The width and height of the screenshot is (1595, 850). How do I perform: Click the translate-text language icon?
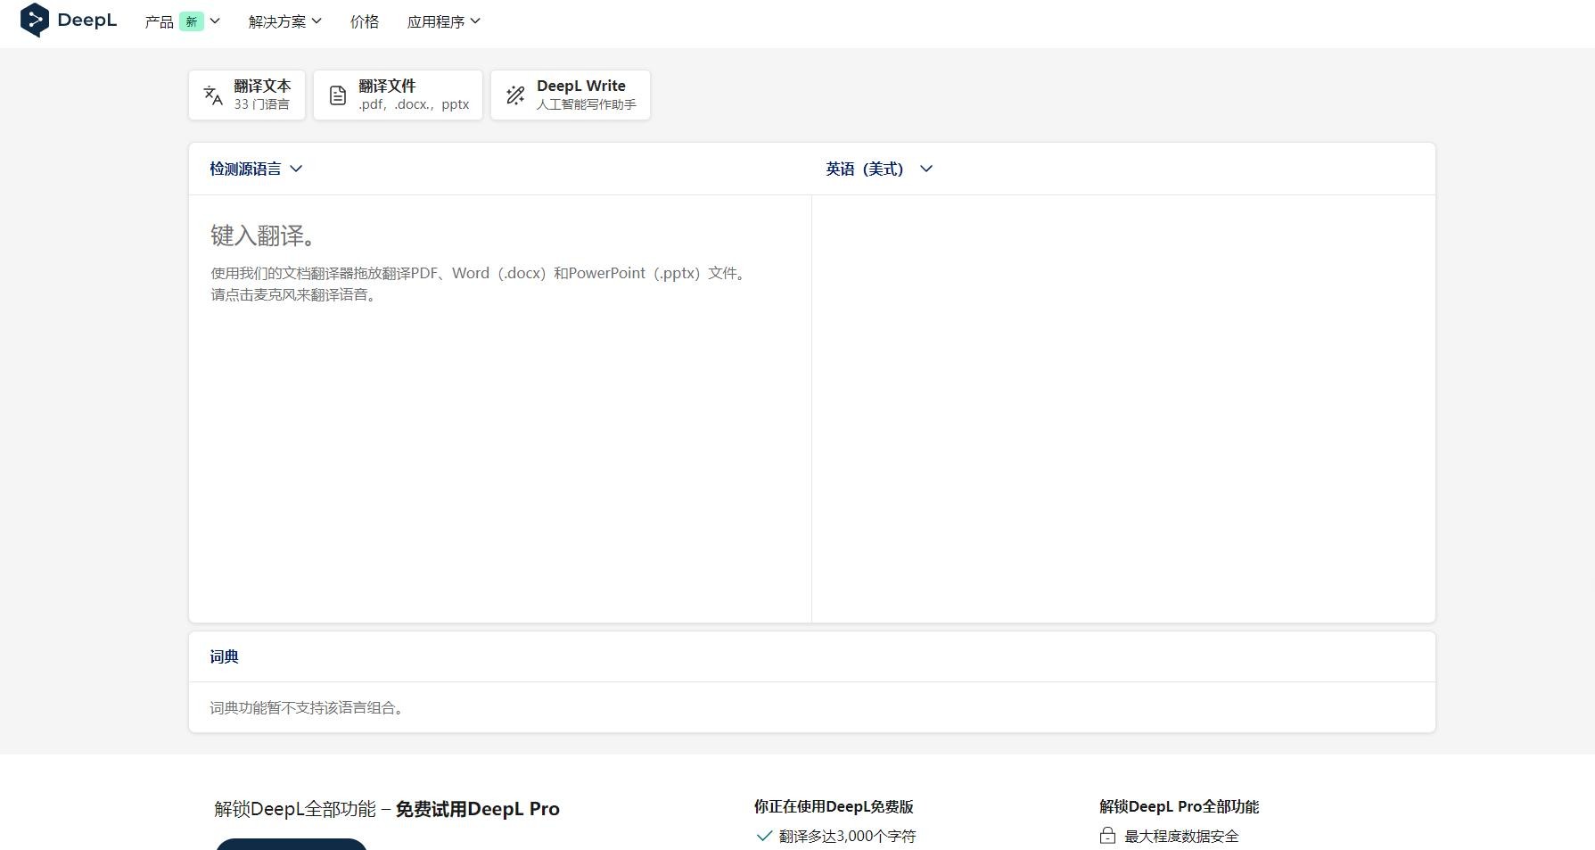[x=213, y=95]
